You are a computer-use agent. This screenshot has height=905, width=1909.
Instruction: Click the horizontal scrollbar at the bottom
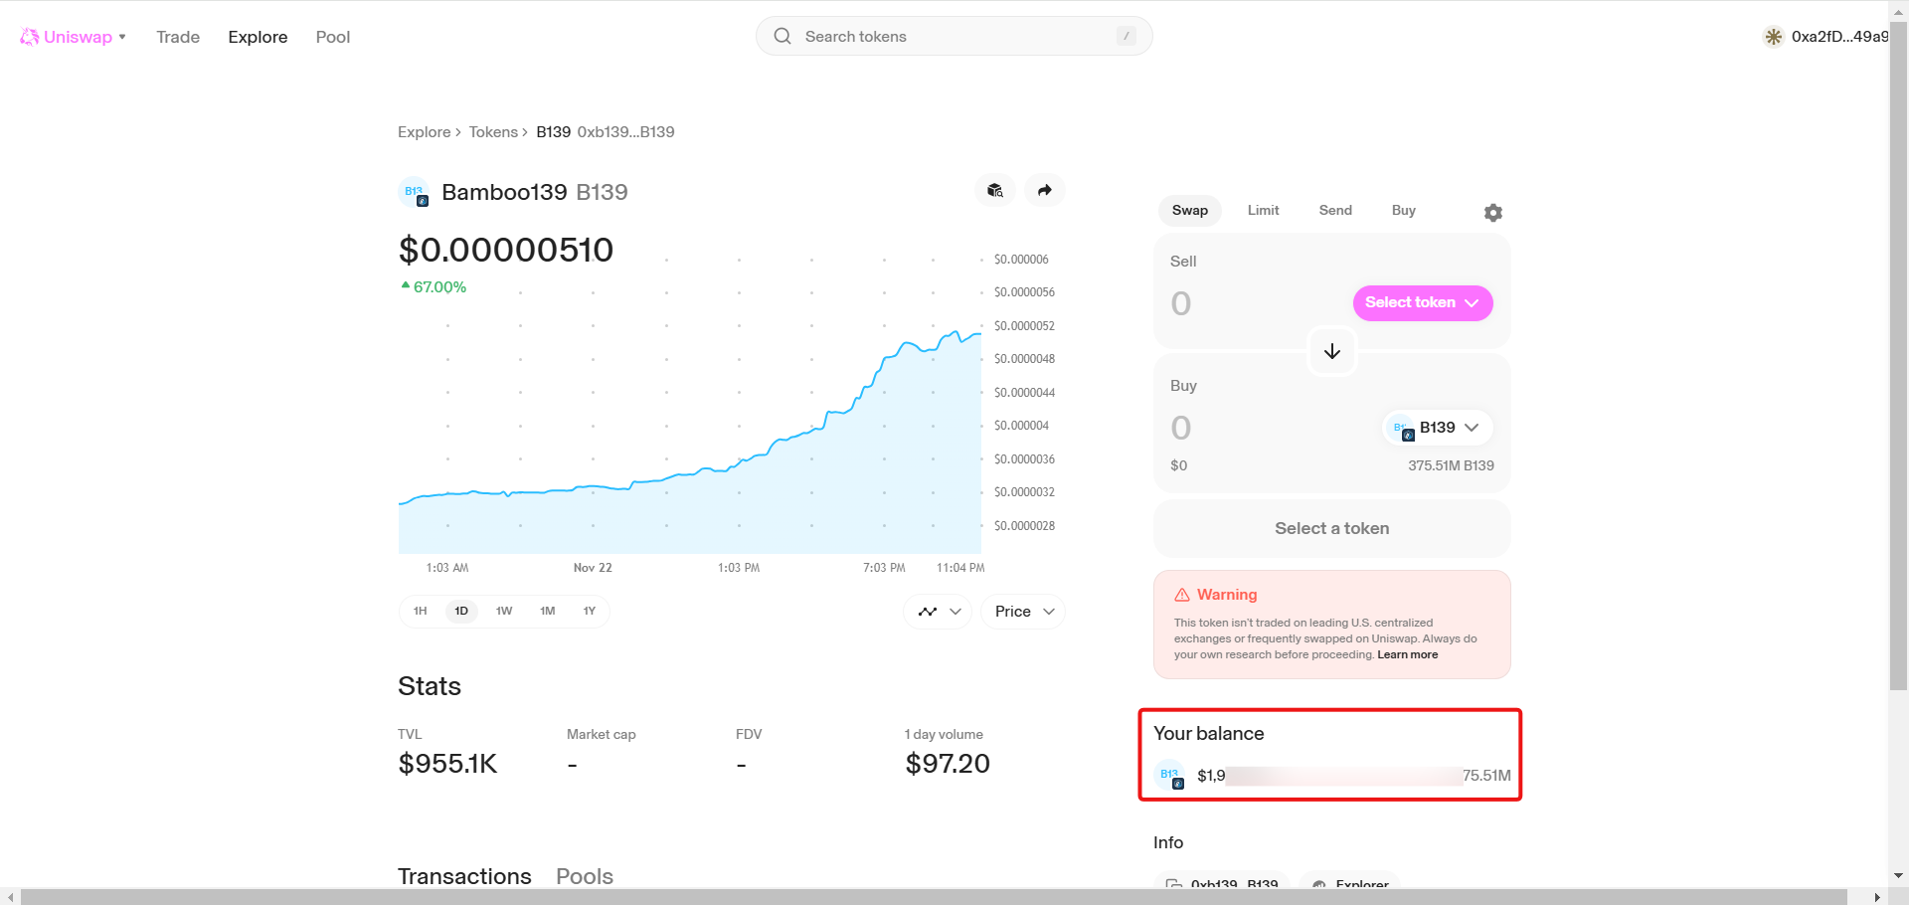934,897
